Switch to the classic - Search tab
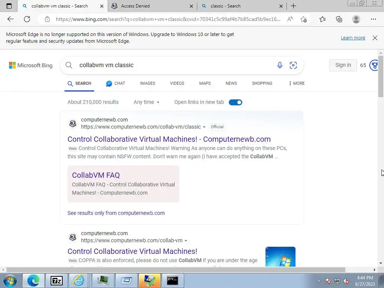The image size is (384, 288). tap(242, 6)
